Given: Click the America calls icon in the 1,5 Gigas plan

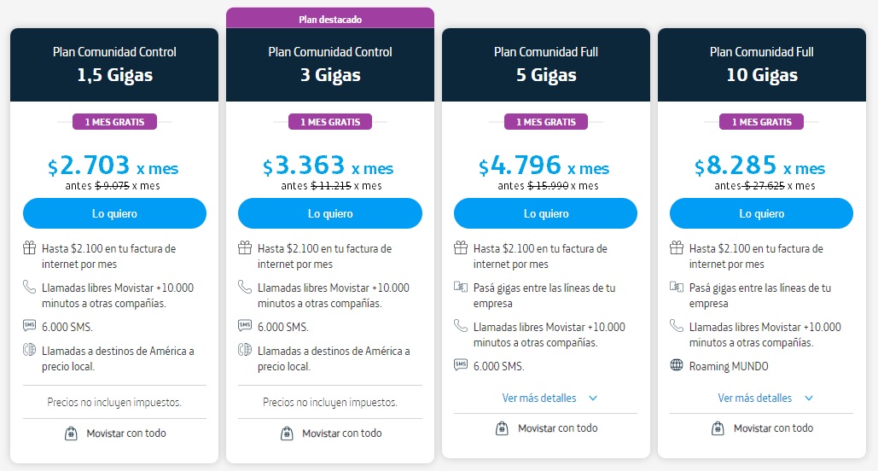Looking at the screenshot, I should [x=29, y=350].
